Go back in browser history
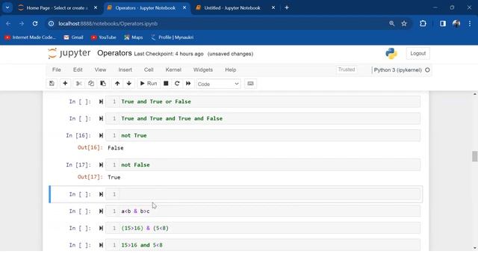The width and height of the screenshot is (478, 269). coord(8,23)
